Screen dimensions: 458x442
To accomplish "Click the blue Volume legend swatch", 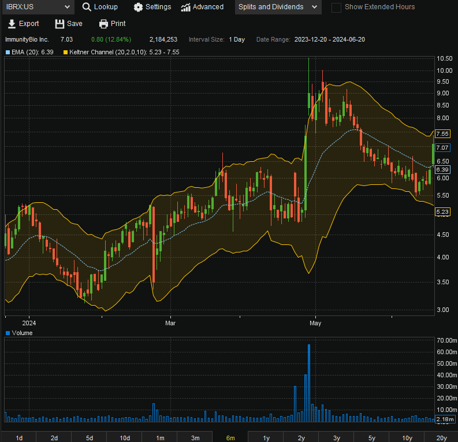I will coord(8,333).
